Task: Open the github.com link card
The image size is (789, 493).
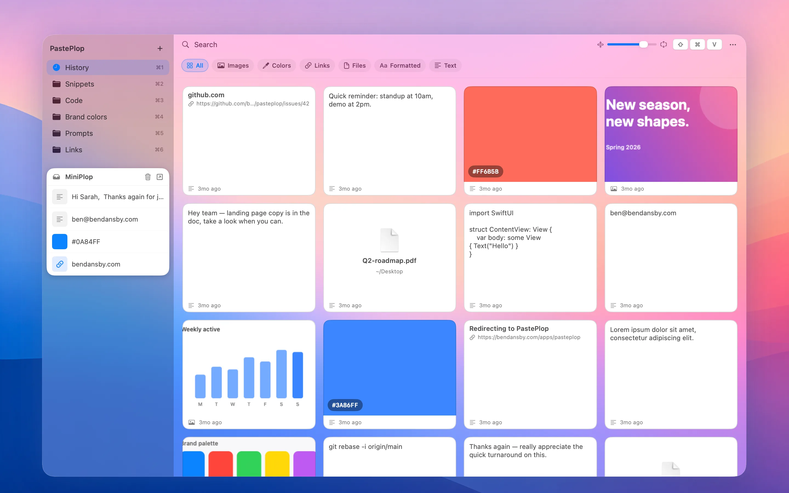Action: coord(249,141)
